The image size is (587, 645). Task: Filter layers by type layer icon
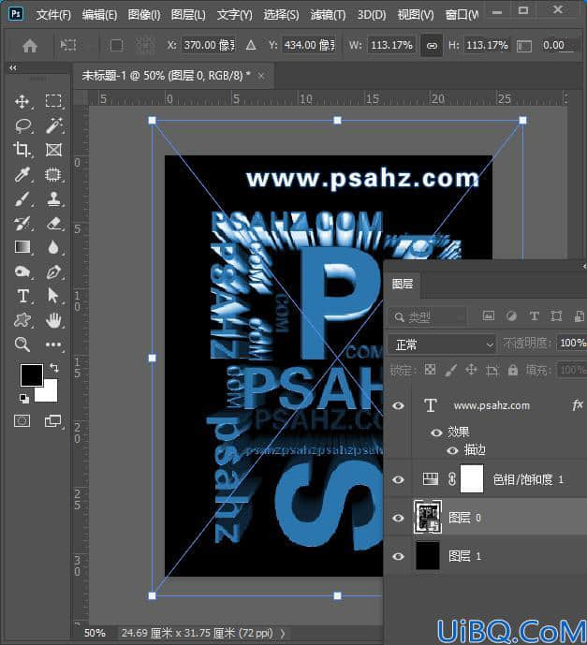[x=534, y=315]
